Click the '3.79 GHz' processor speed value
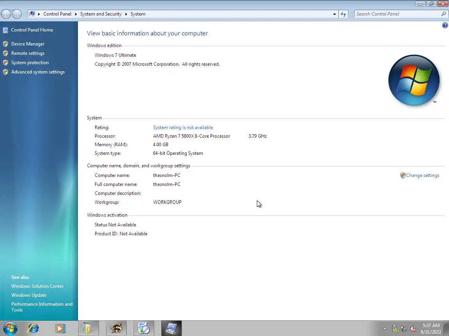 pyautogui.click(x=257, y=136)
